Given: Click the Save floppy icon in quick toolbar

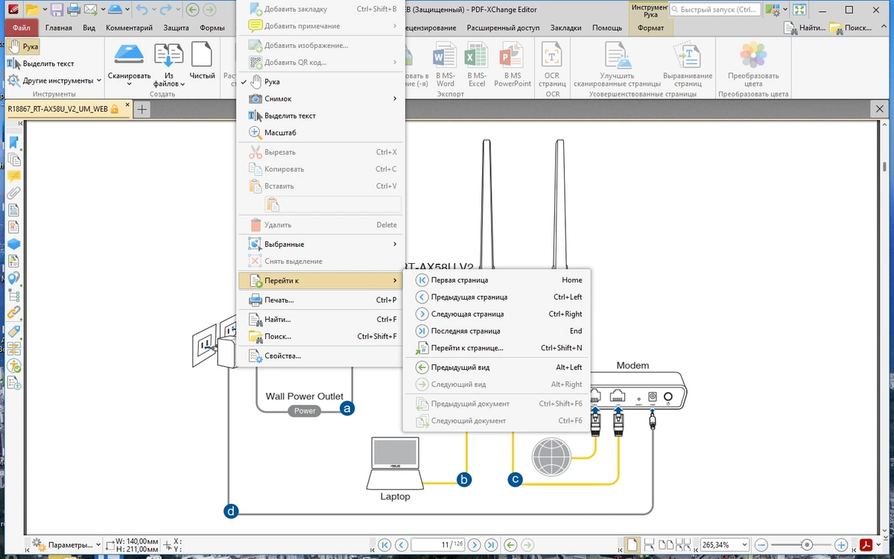Looking at the screenshot, I should (57, 10).
